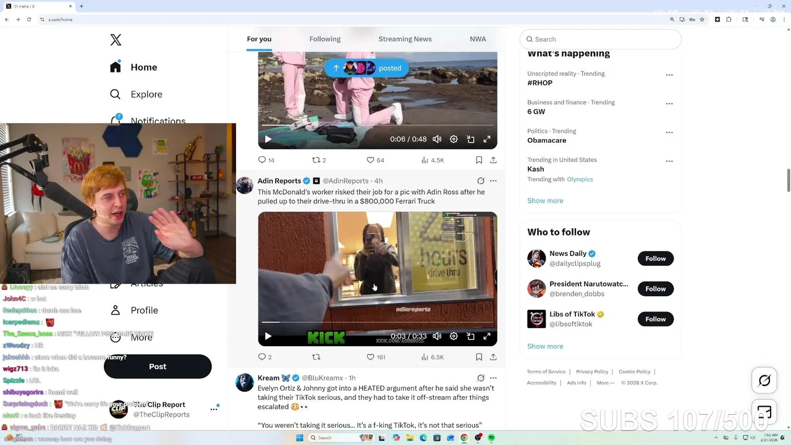Open Terms of Service link
Viewport: 791px width, 445px height.
click(x=546, y=372)
